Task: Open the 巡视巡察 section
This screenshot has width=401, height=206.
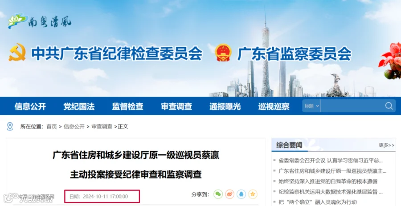Action: [274, 106]
